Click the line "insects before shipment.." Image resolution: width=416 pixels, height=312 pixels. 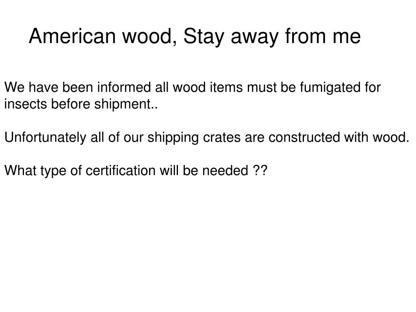click(x=81, y=104)
